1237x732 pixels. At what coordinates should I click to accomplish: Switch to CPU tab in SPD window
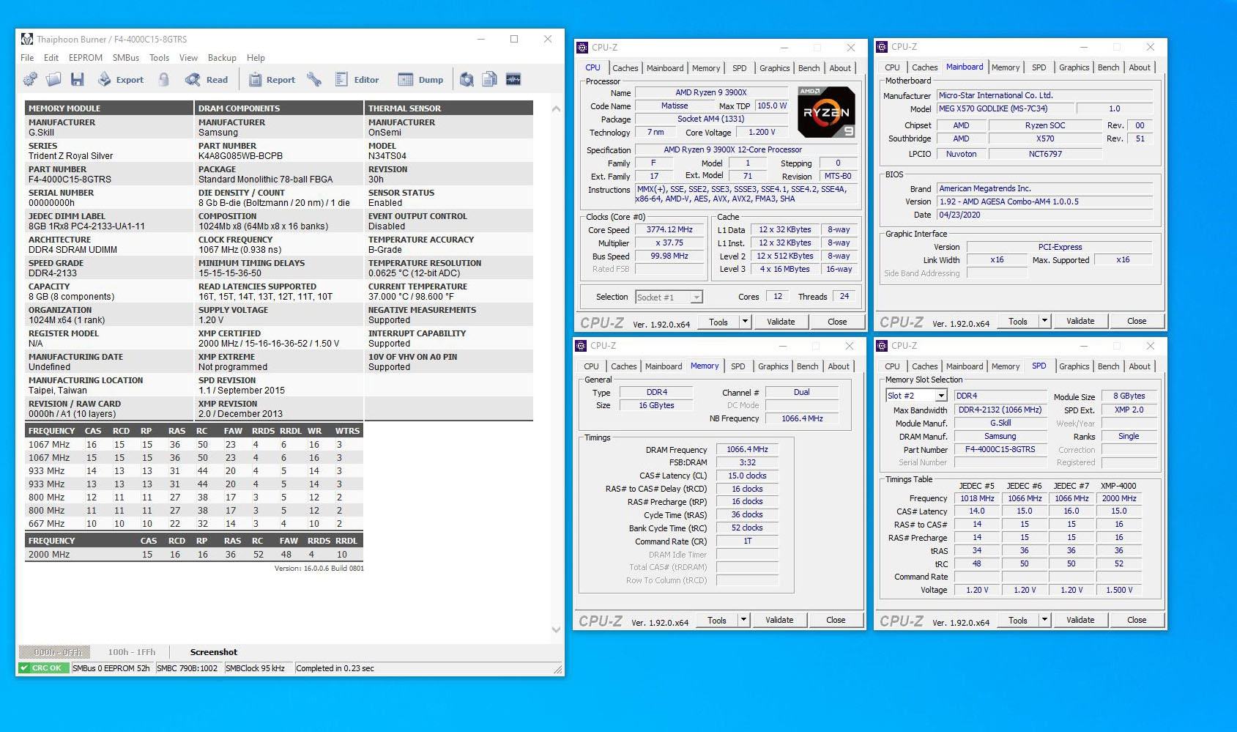click(892, 366)
